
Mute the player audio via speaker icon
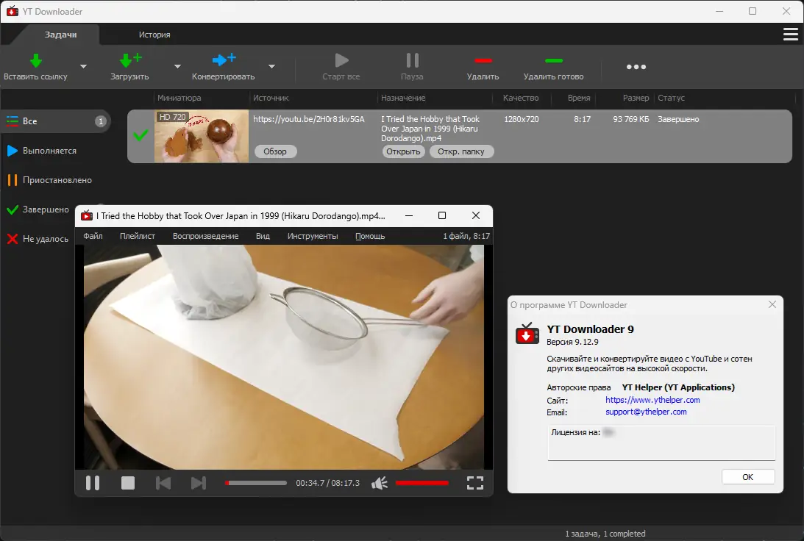click(379, 483)
